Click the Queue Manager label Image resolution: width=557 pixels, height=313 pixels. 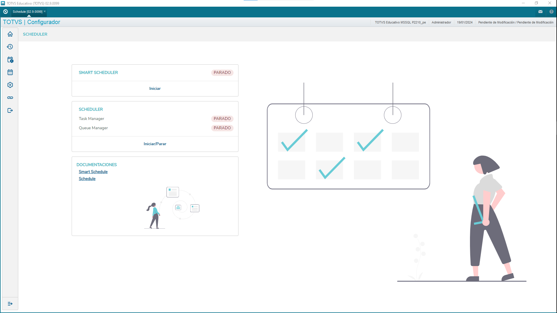pos(93,128)
